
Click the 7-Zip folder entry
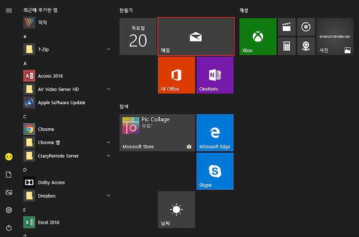(x=67, y=49)
